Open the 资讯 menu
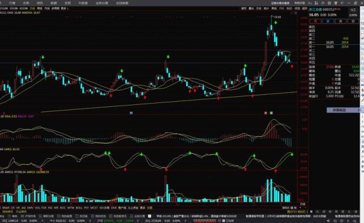 pos(39,3)
